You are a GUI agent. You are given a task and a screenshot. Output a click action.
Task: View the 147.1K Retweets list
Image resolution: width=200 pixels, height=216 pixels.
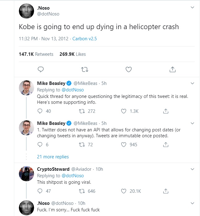point(36,54)
